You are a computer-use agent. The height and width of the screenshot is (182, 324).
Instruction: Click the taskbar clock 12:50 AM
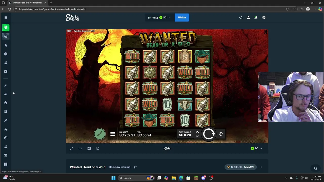[316, 178]
